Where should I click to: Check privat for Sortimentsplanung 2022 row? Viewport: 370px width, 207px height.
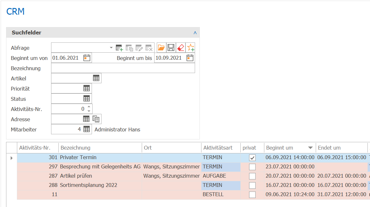(252, 185)
